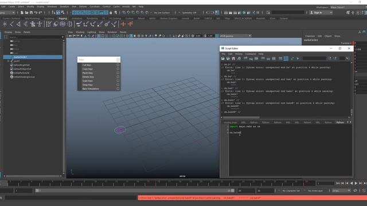This screenshot has width=367, height=206.
Task: Switch to the Rigging shelf tab
Action: point(63,18)
